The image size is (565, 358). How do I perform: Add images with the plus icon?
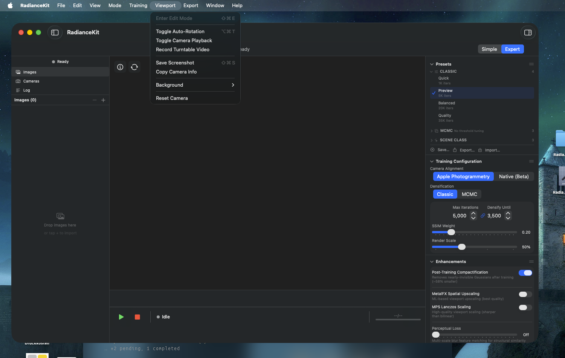point(103,100)
